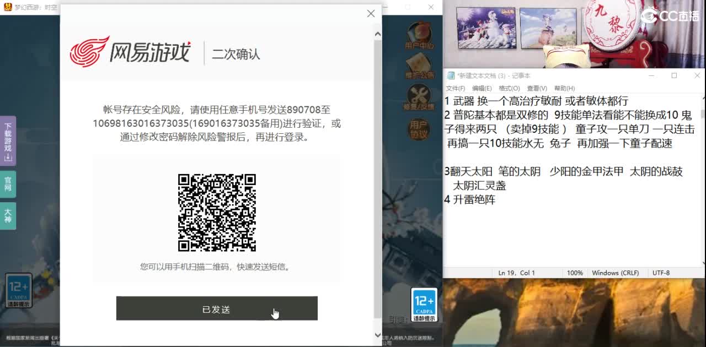The width and height of the screenshot is (706, 347).
Task: Click the '100%' zoom status in Notepad
Action: pos(575,273)
